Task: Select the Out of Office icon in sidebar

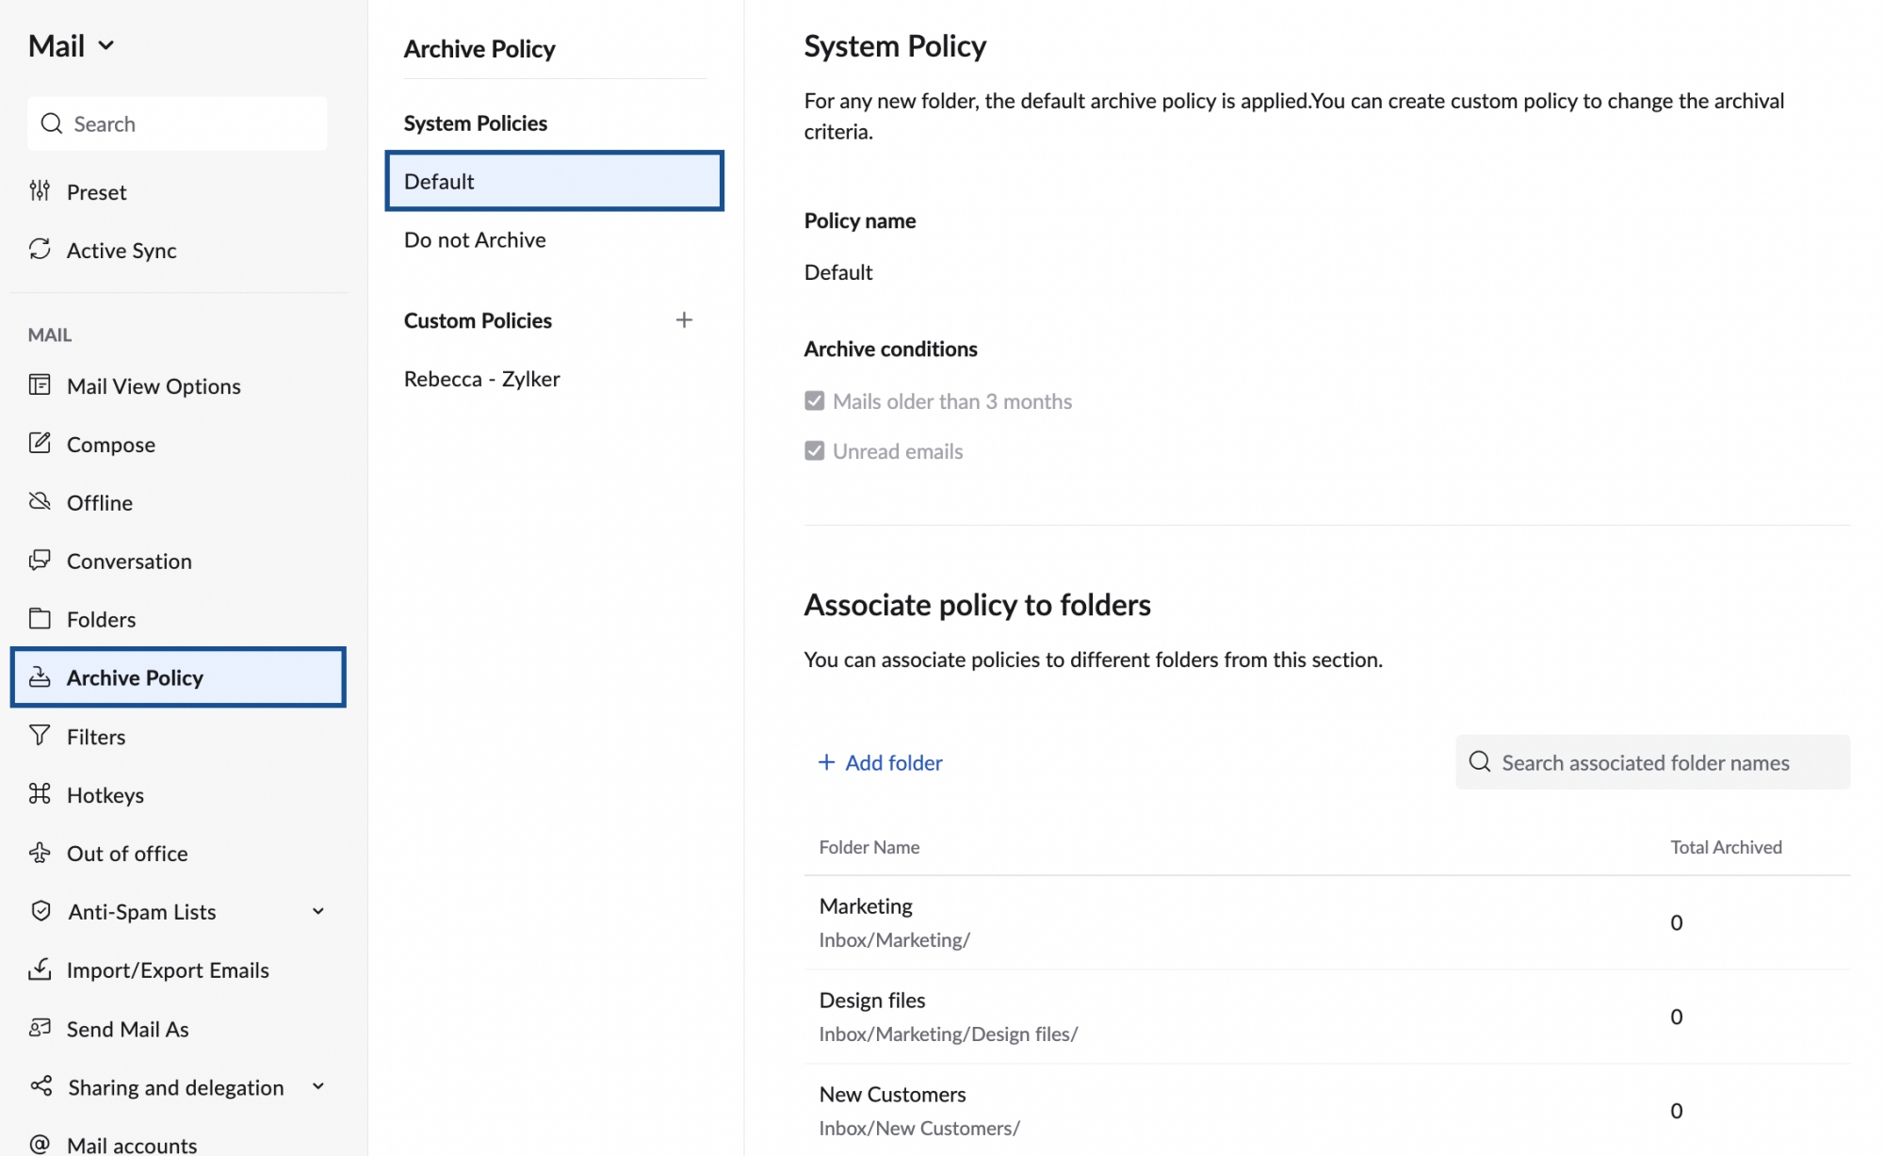Action: pos(41,854)
